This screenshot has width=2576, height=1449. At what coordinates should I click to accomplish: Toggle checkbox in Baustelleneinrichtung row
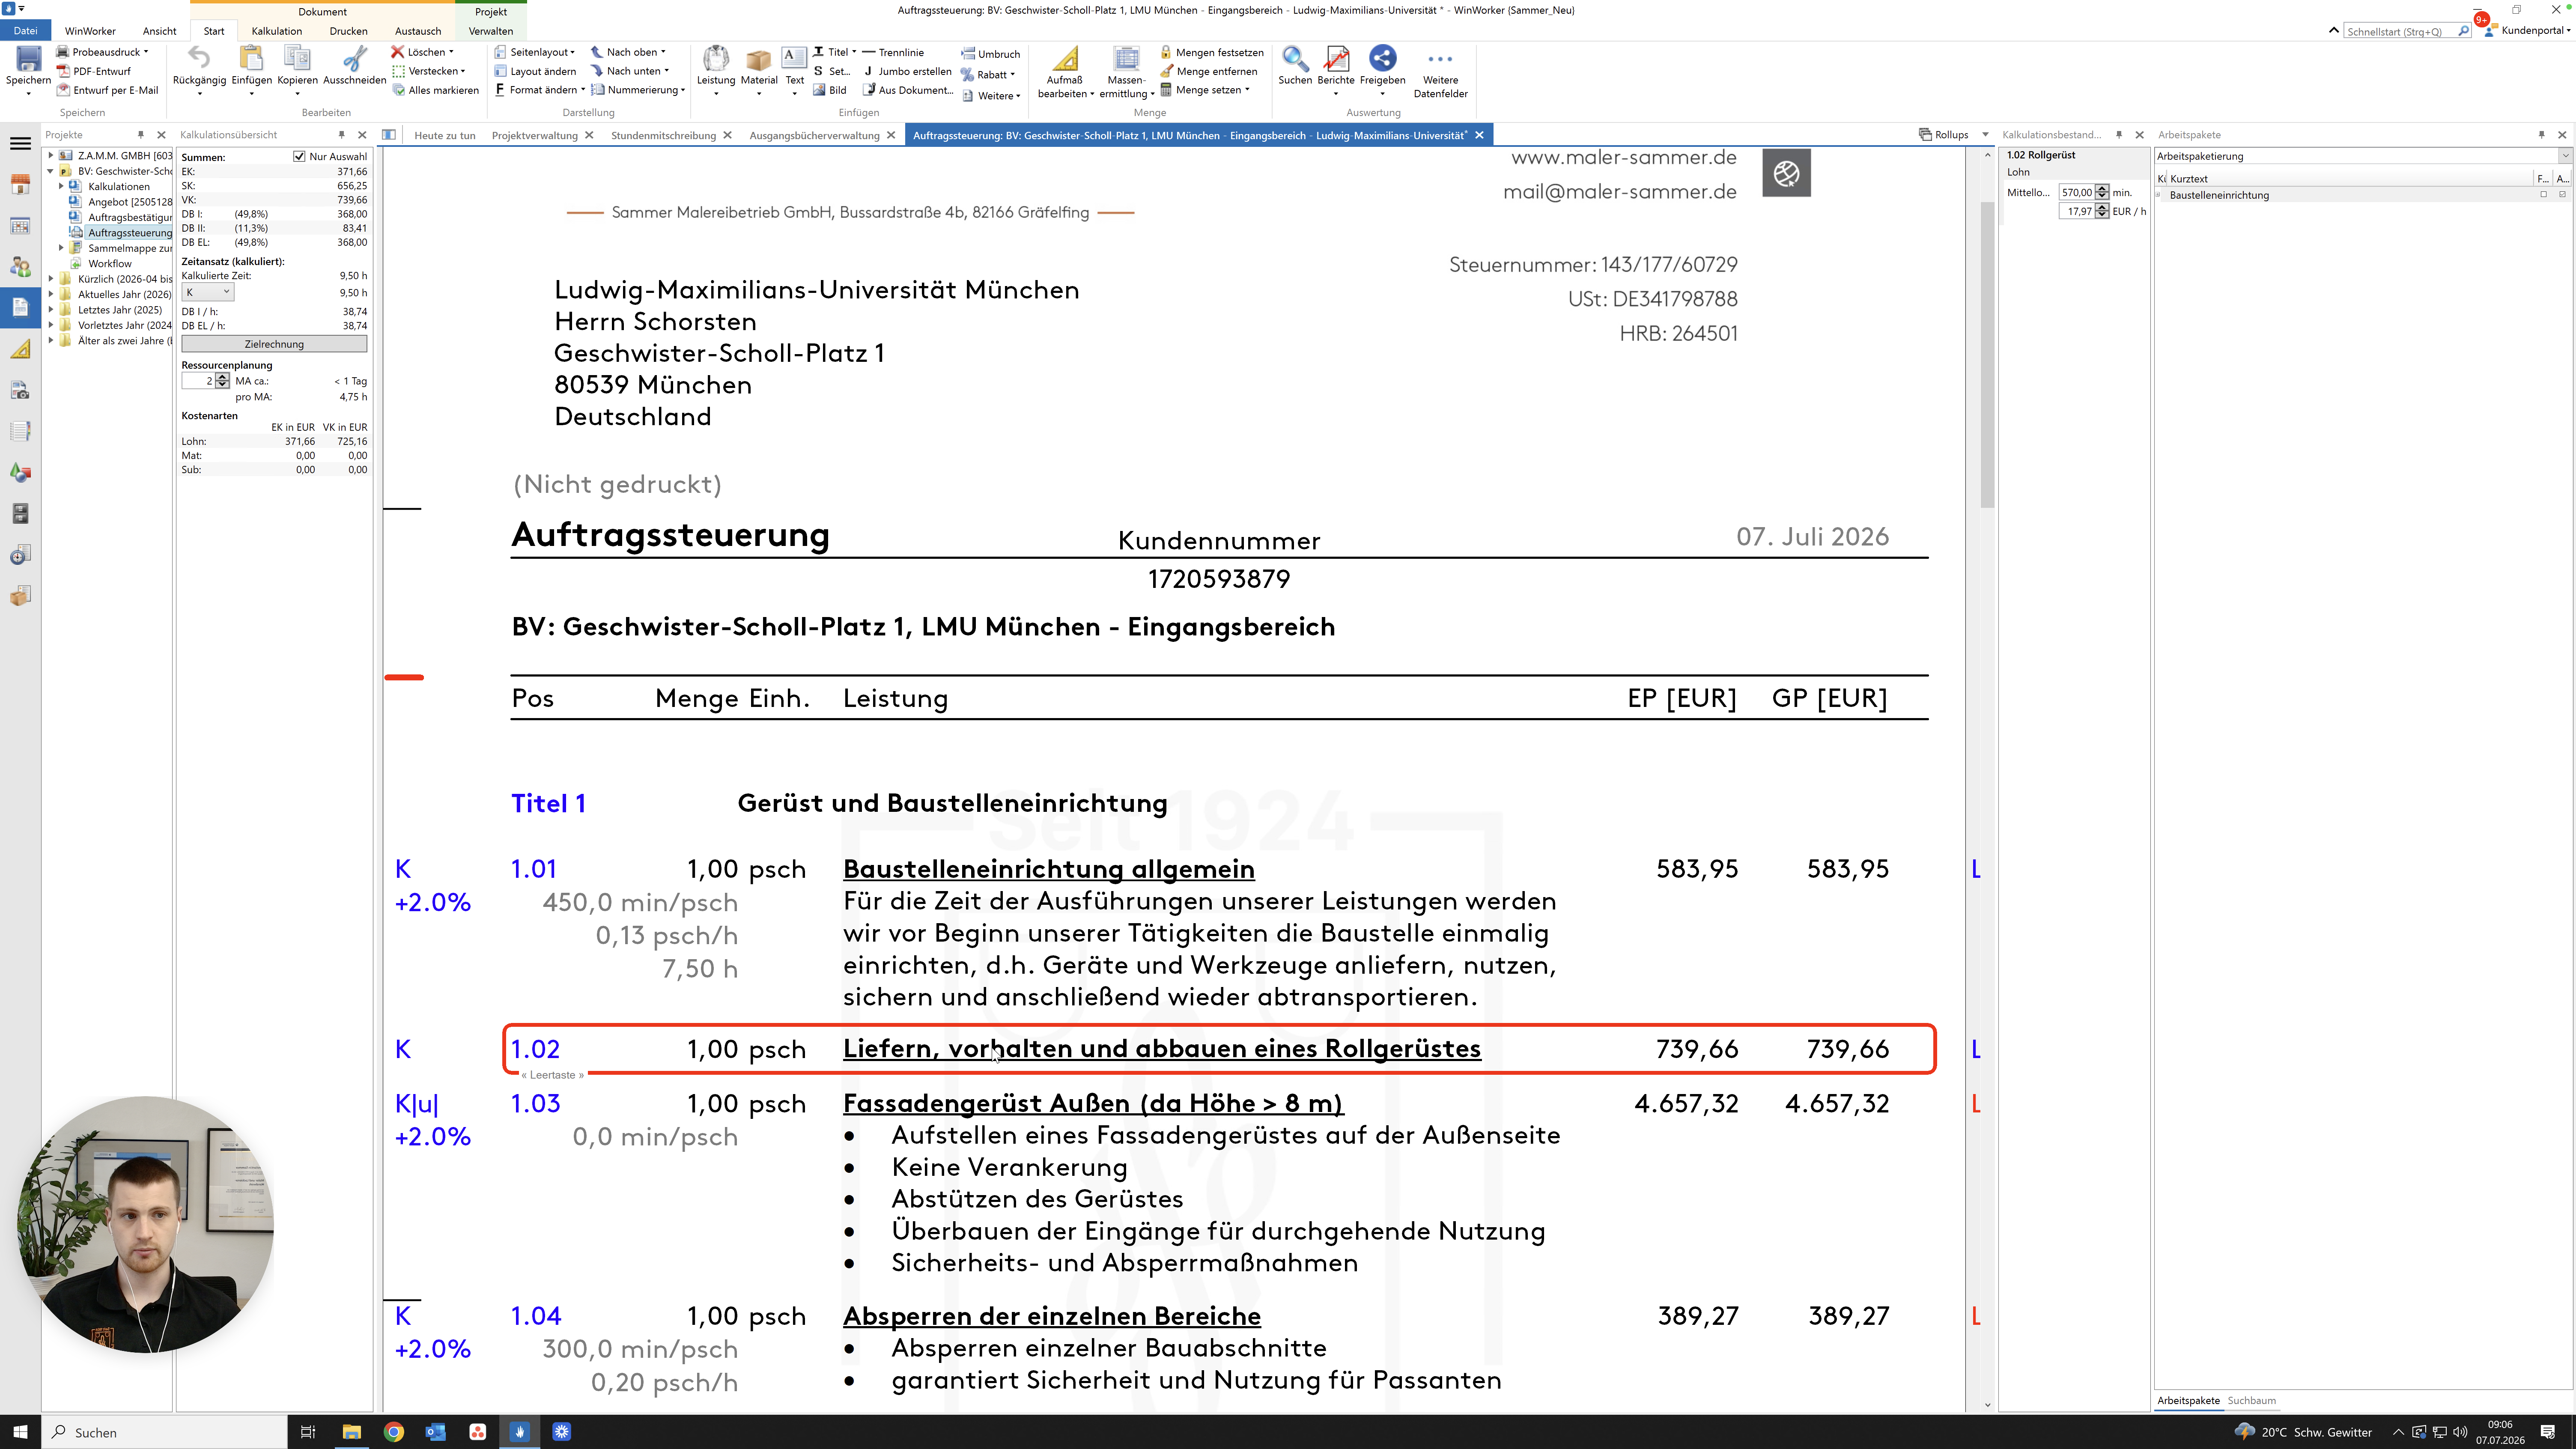(x=2544, y=195)
